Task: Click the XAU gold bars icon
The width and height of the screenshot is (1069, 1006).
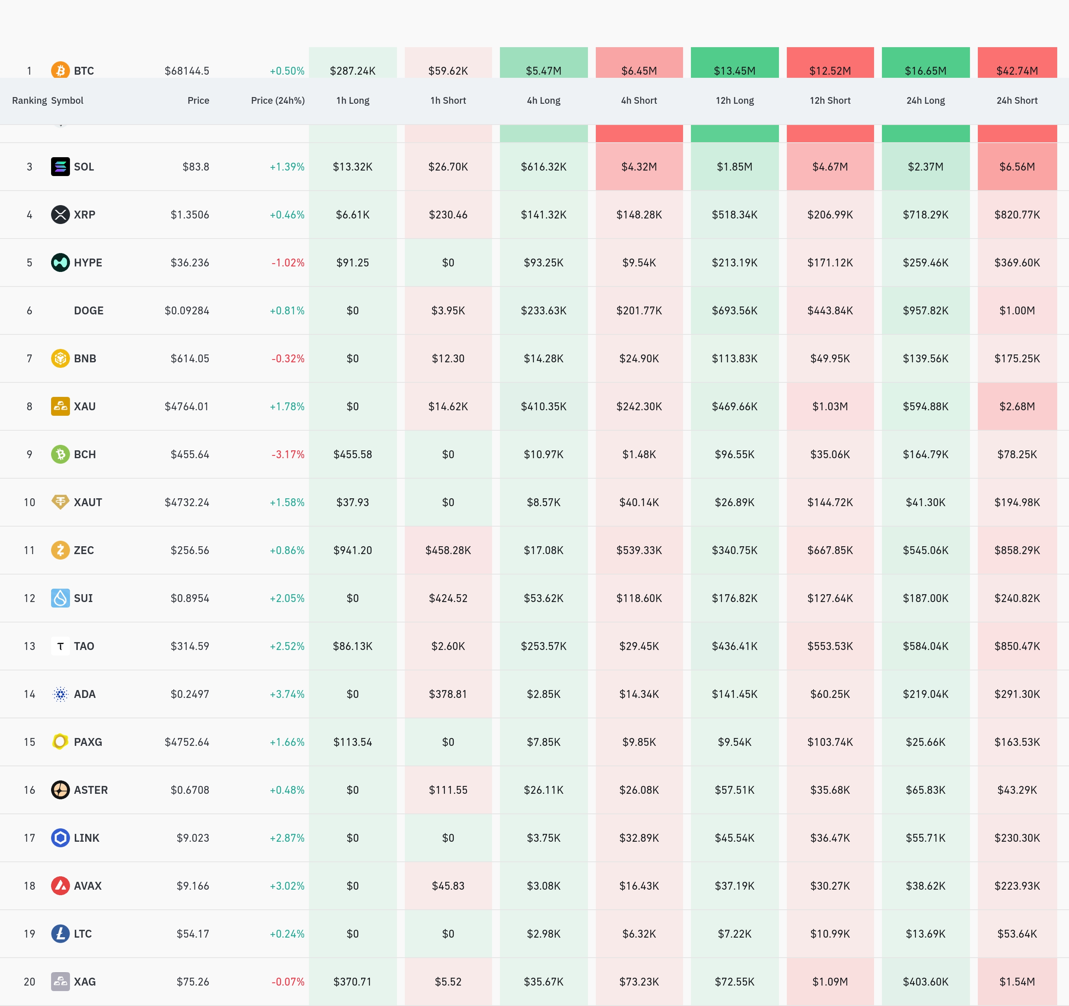Action: tap(60, 406)
